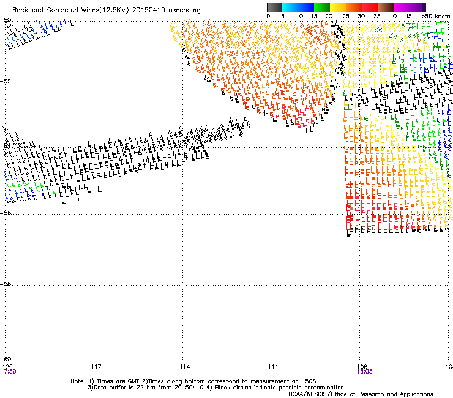
Task: Click the legend label '30'
Action: [x=361, y=17]
